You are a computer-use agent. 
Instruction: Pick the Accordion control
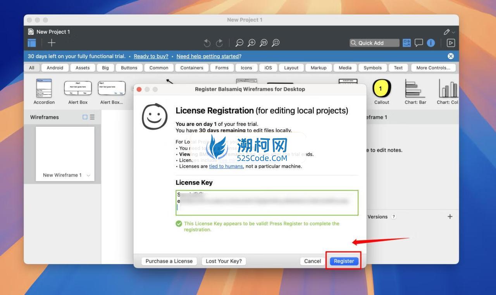coord(44,92)
